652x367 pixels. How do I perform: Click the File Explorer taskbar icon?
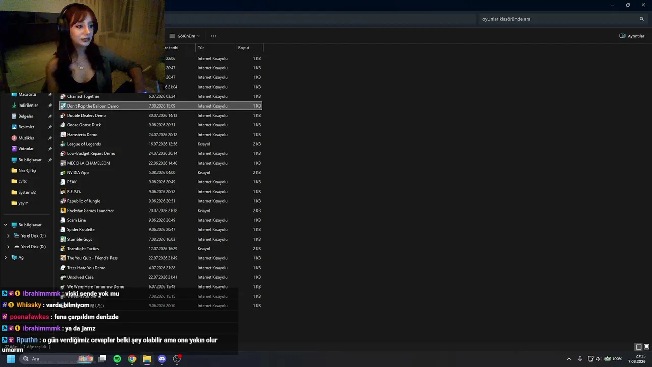[147, 359]
